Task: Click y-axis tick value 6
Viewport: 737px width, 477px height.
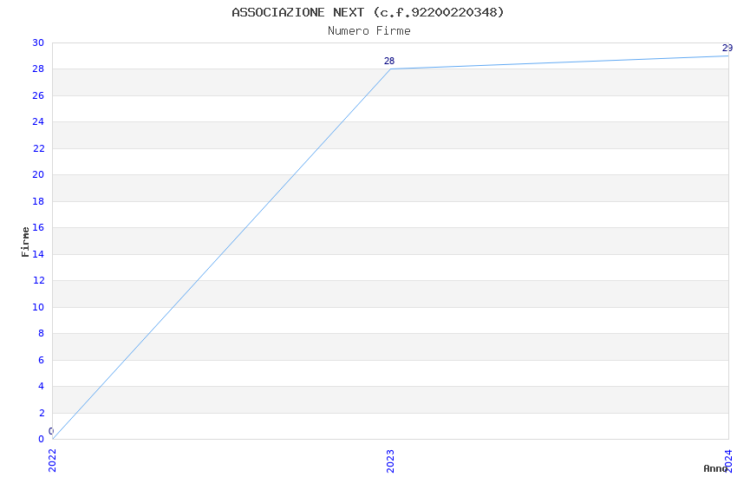Action: pos(42,360)
